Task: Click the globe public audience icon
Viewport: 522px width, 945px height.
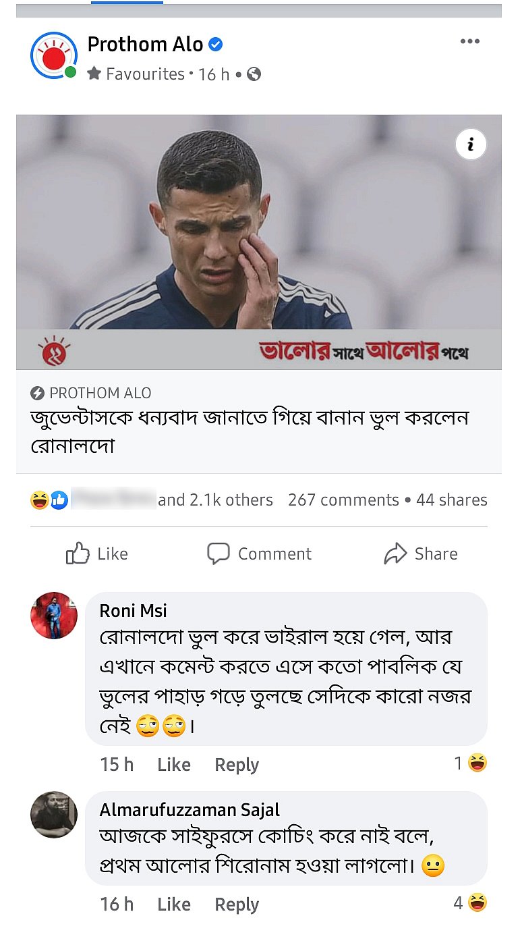Action: pyautogui.click(x=254, y=74)
